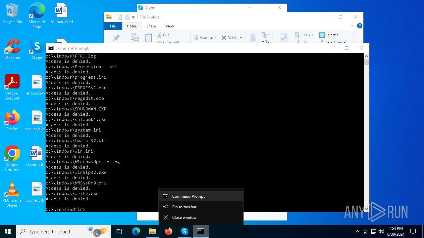
Task: Click the quick access Properties icon in title bar
Action: click(120, 17)
